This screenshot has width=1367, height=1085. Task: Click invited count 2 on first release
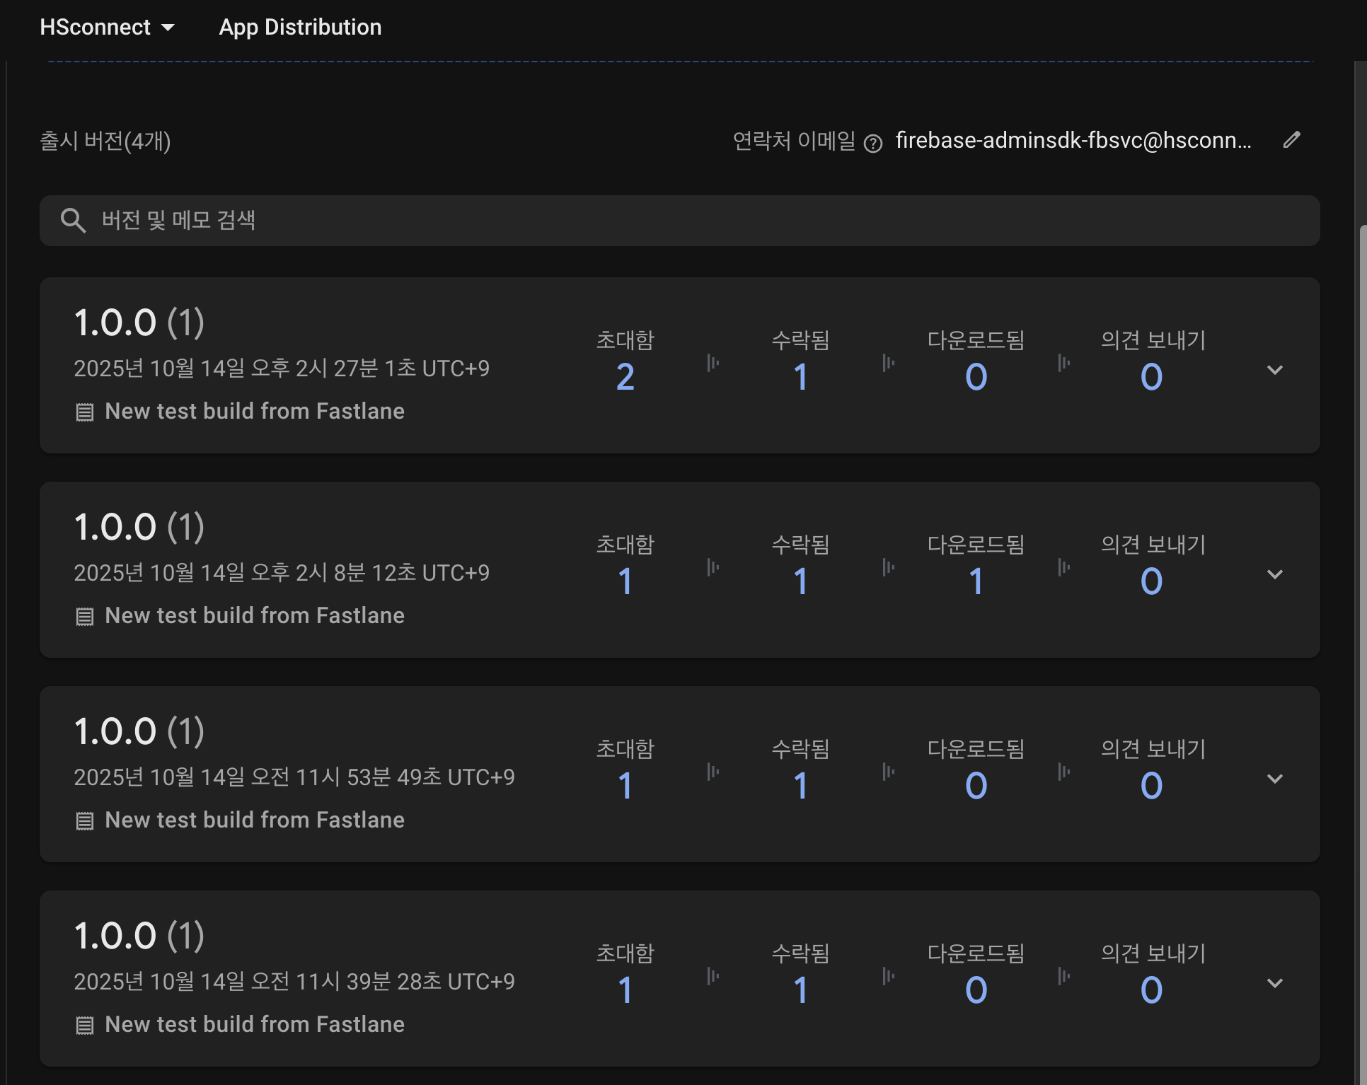tap(625, 377)
